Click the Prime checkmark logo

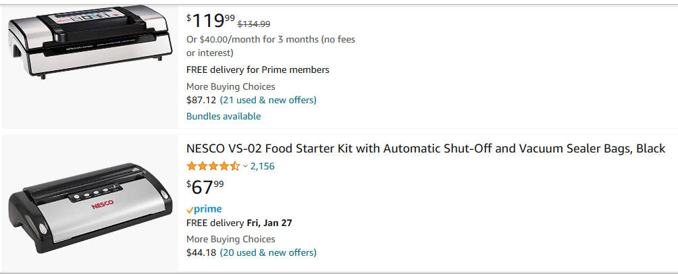pyautogui.click(x=204, y=209)
